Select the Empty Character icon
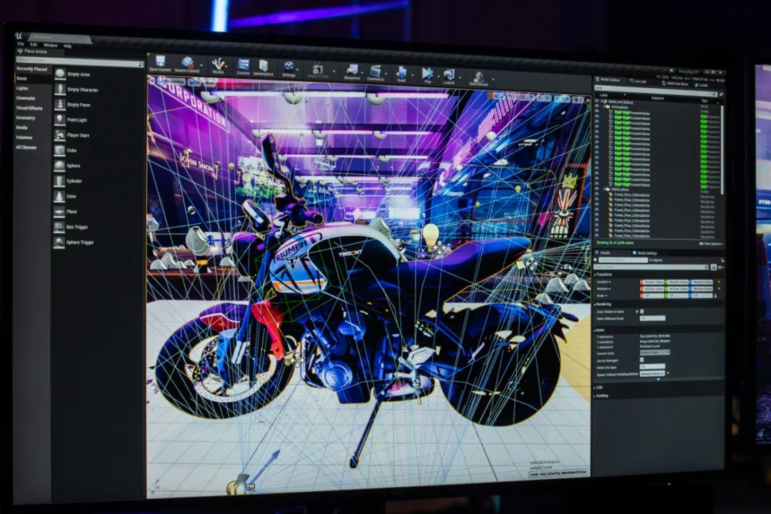Viewport: 771px width, 514px height. (x=60, y=89)
